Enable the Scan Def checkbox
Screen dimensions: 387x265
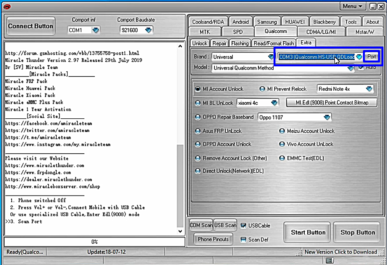(x=243, y=239)
